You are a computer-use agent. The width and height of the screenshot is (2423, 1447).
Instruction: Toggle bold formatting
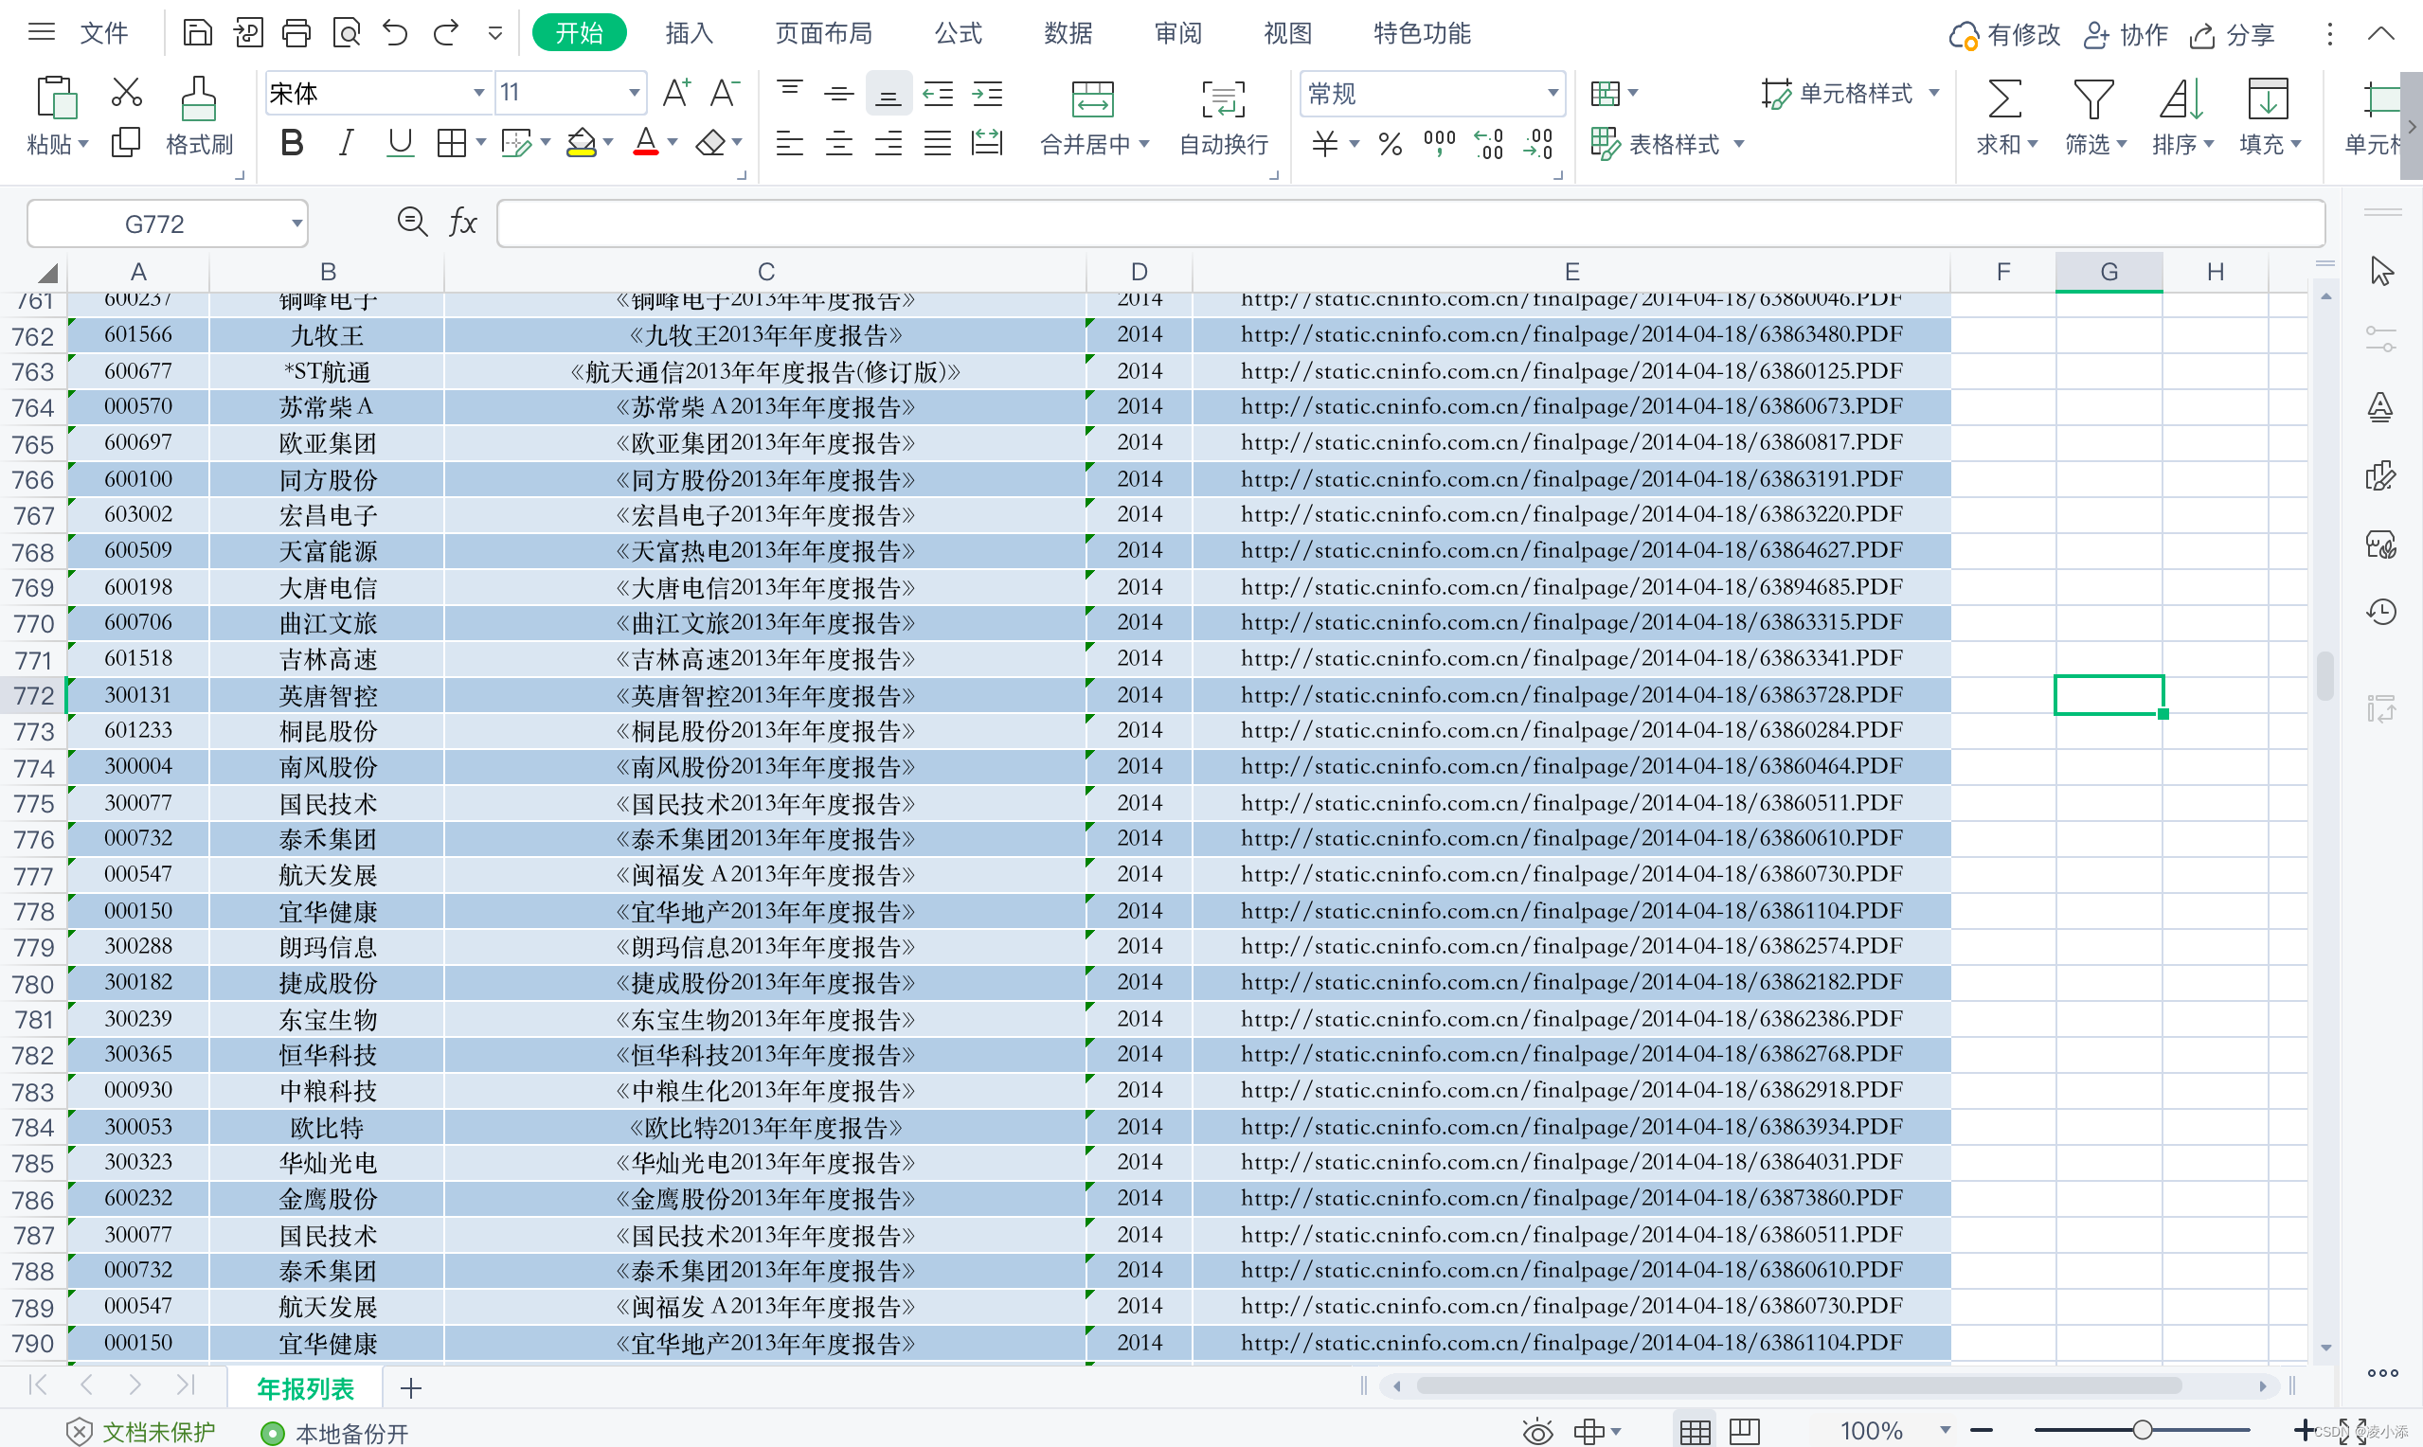click(291, 143)
